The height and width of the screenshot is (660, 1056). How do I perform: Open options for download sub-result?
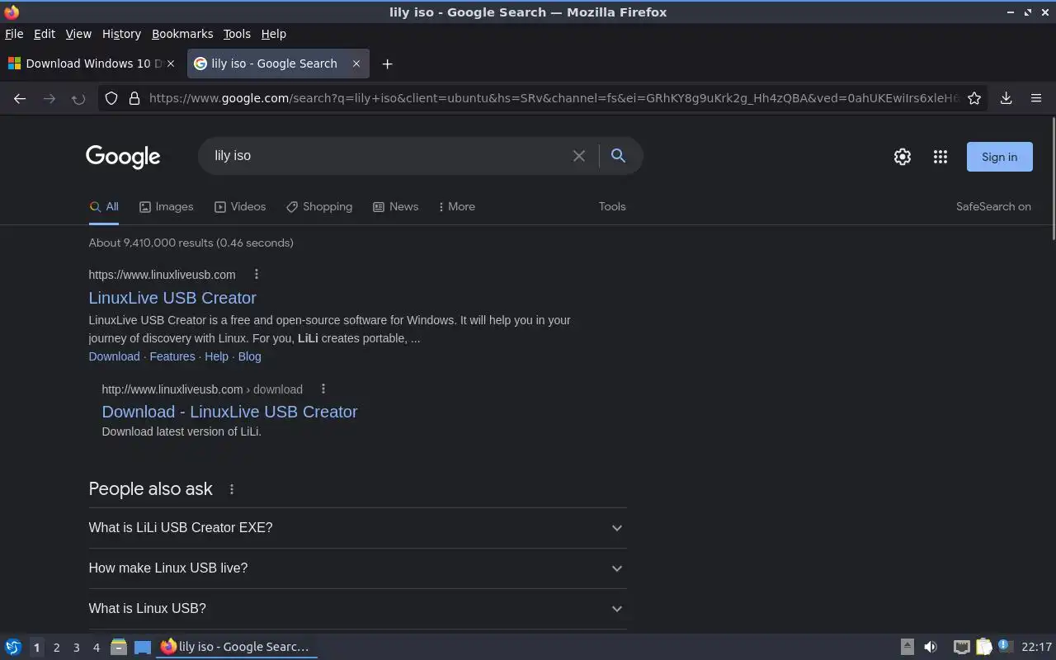[x=323, y=389]
